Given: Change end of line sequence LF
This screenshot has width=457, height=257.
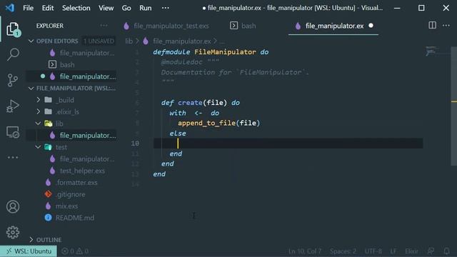Looking at the screenshot, I should coord(393,251).
